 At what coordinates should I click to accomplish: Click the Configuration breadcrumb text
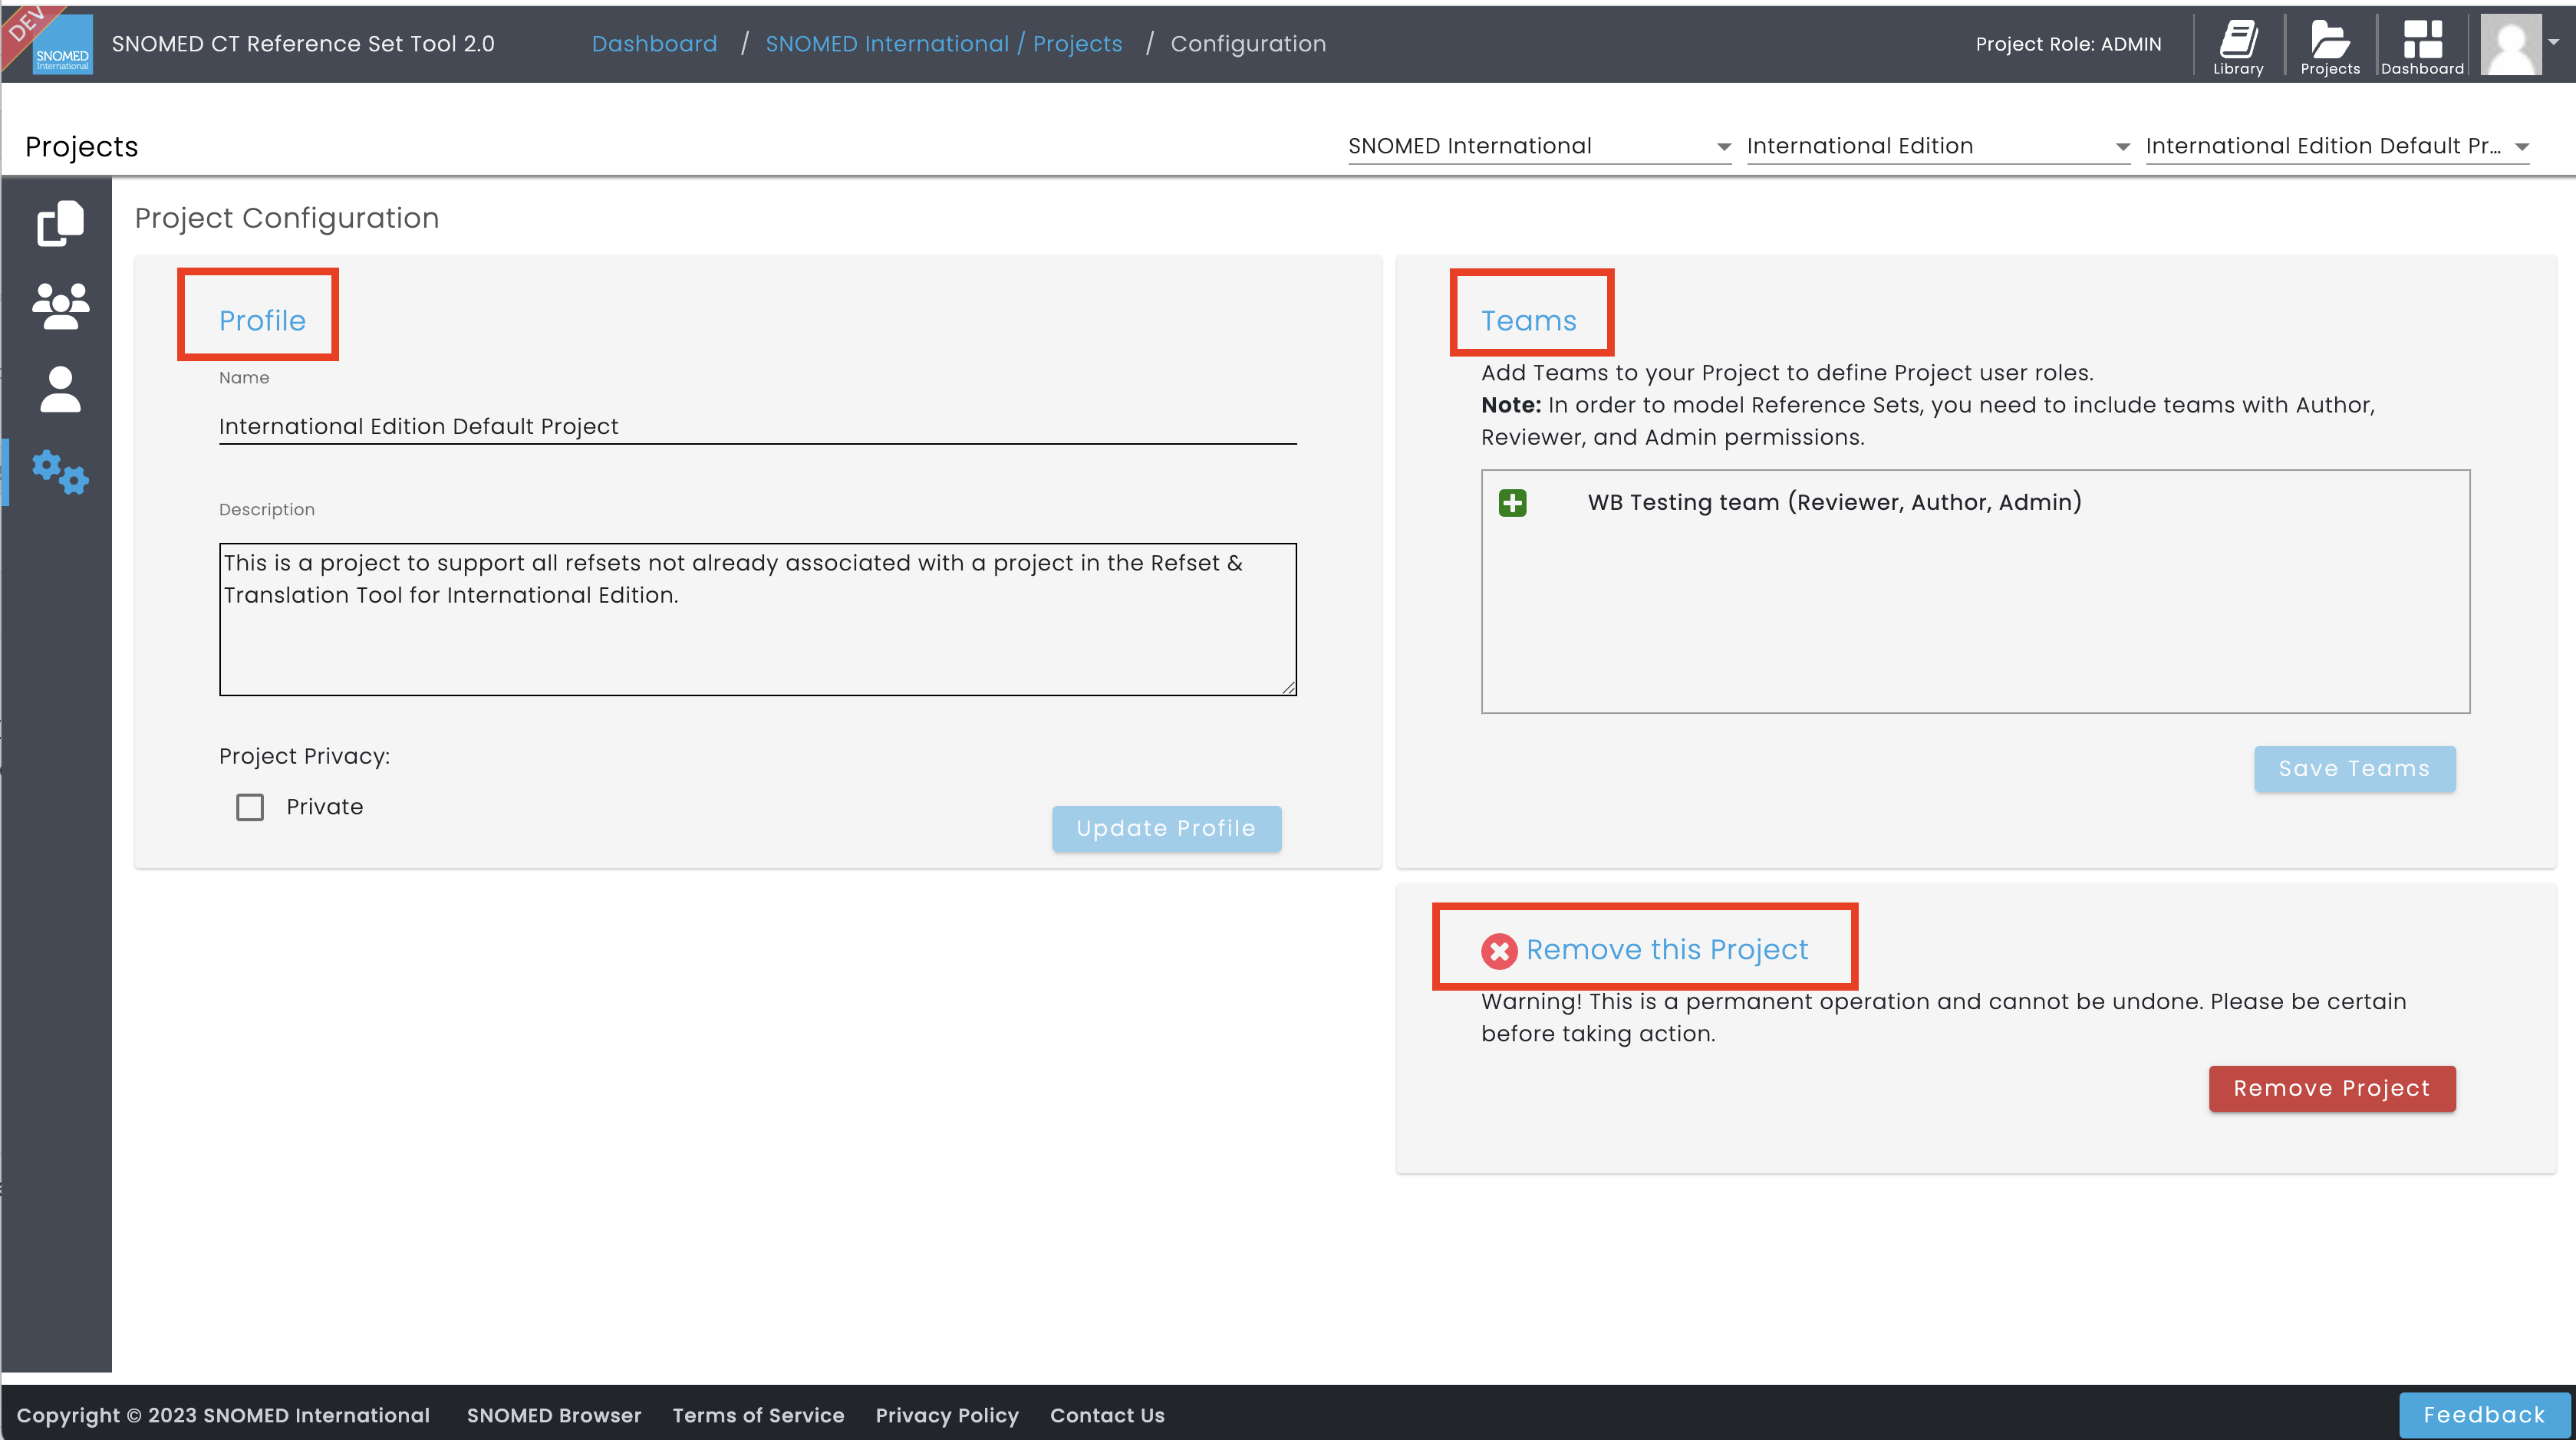tap(1248, 44)
